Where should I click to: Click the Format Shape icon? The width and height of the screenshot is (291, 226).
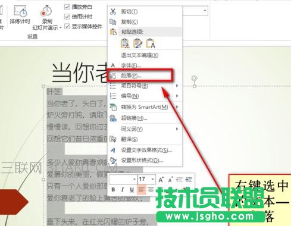pyautogui.click(x=113, y=161)
